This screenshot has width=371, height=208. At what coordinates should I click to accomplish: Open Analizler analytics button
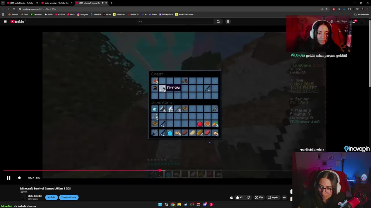(x=52, y=197)
